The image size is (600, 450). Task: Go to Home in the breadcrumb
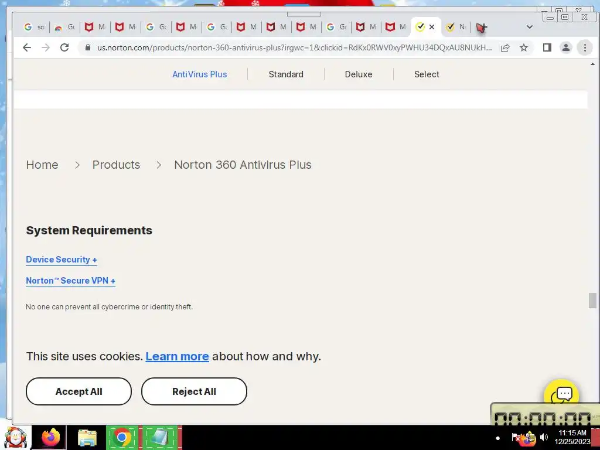click(42, 165)
